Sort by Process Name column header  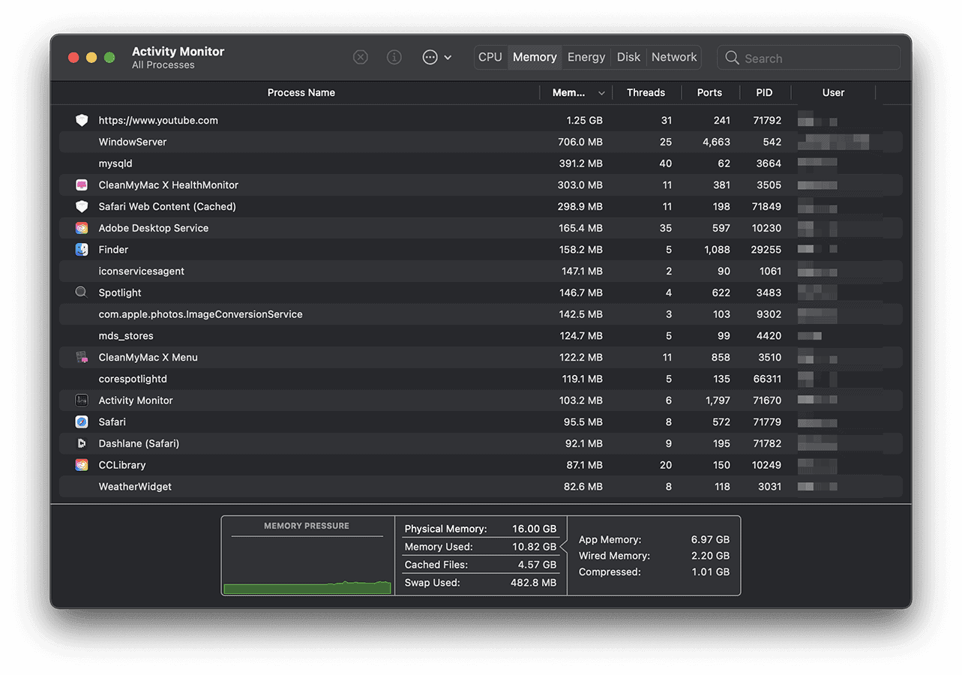pyautogui.click(x=301, y=93)
